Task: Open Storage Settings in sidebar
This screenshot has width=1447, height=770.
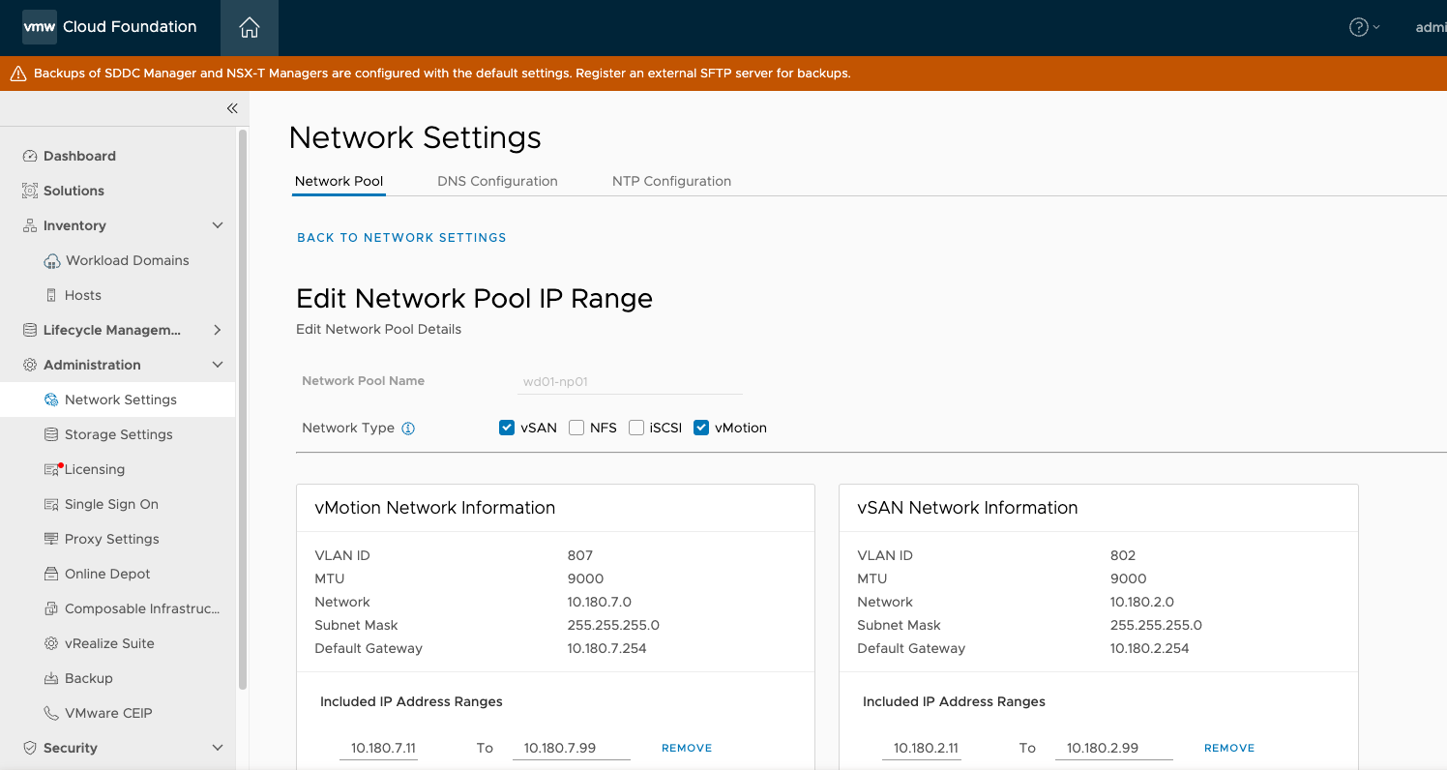Action: (119, 434)
